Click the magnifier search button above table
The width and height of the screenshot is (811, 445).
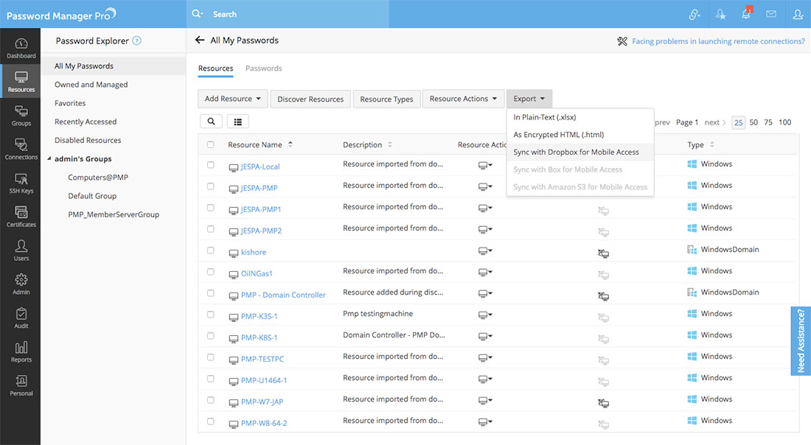(211, 122)
